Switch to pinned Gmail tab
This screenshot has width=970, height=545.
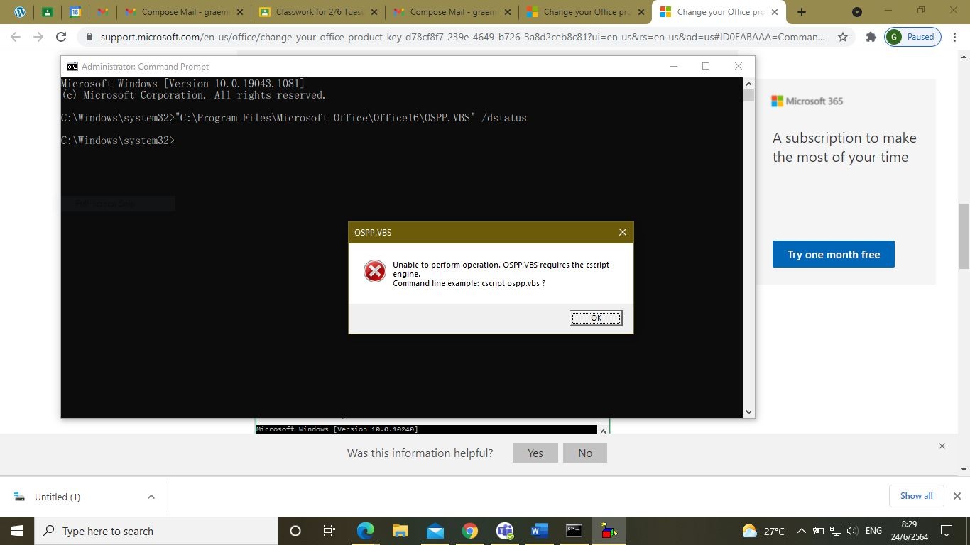click(103, 12)
